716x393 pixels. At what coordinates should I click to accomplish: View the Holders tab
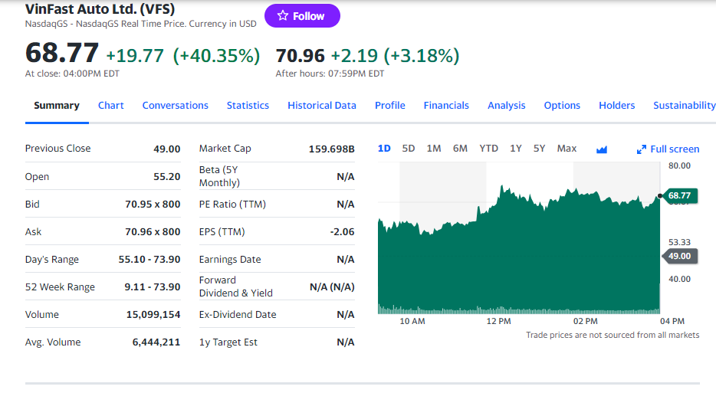coord(617,106)
